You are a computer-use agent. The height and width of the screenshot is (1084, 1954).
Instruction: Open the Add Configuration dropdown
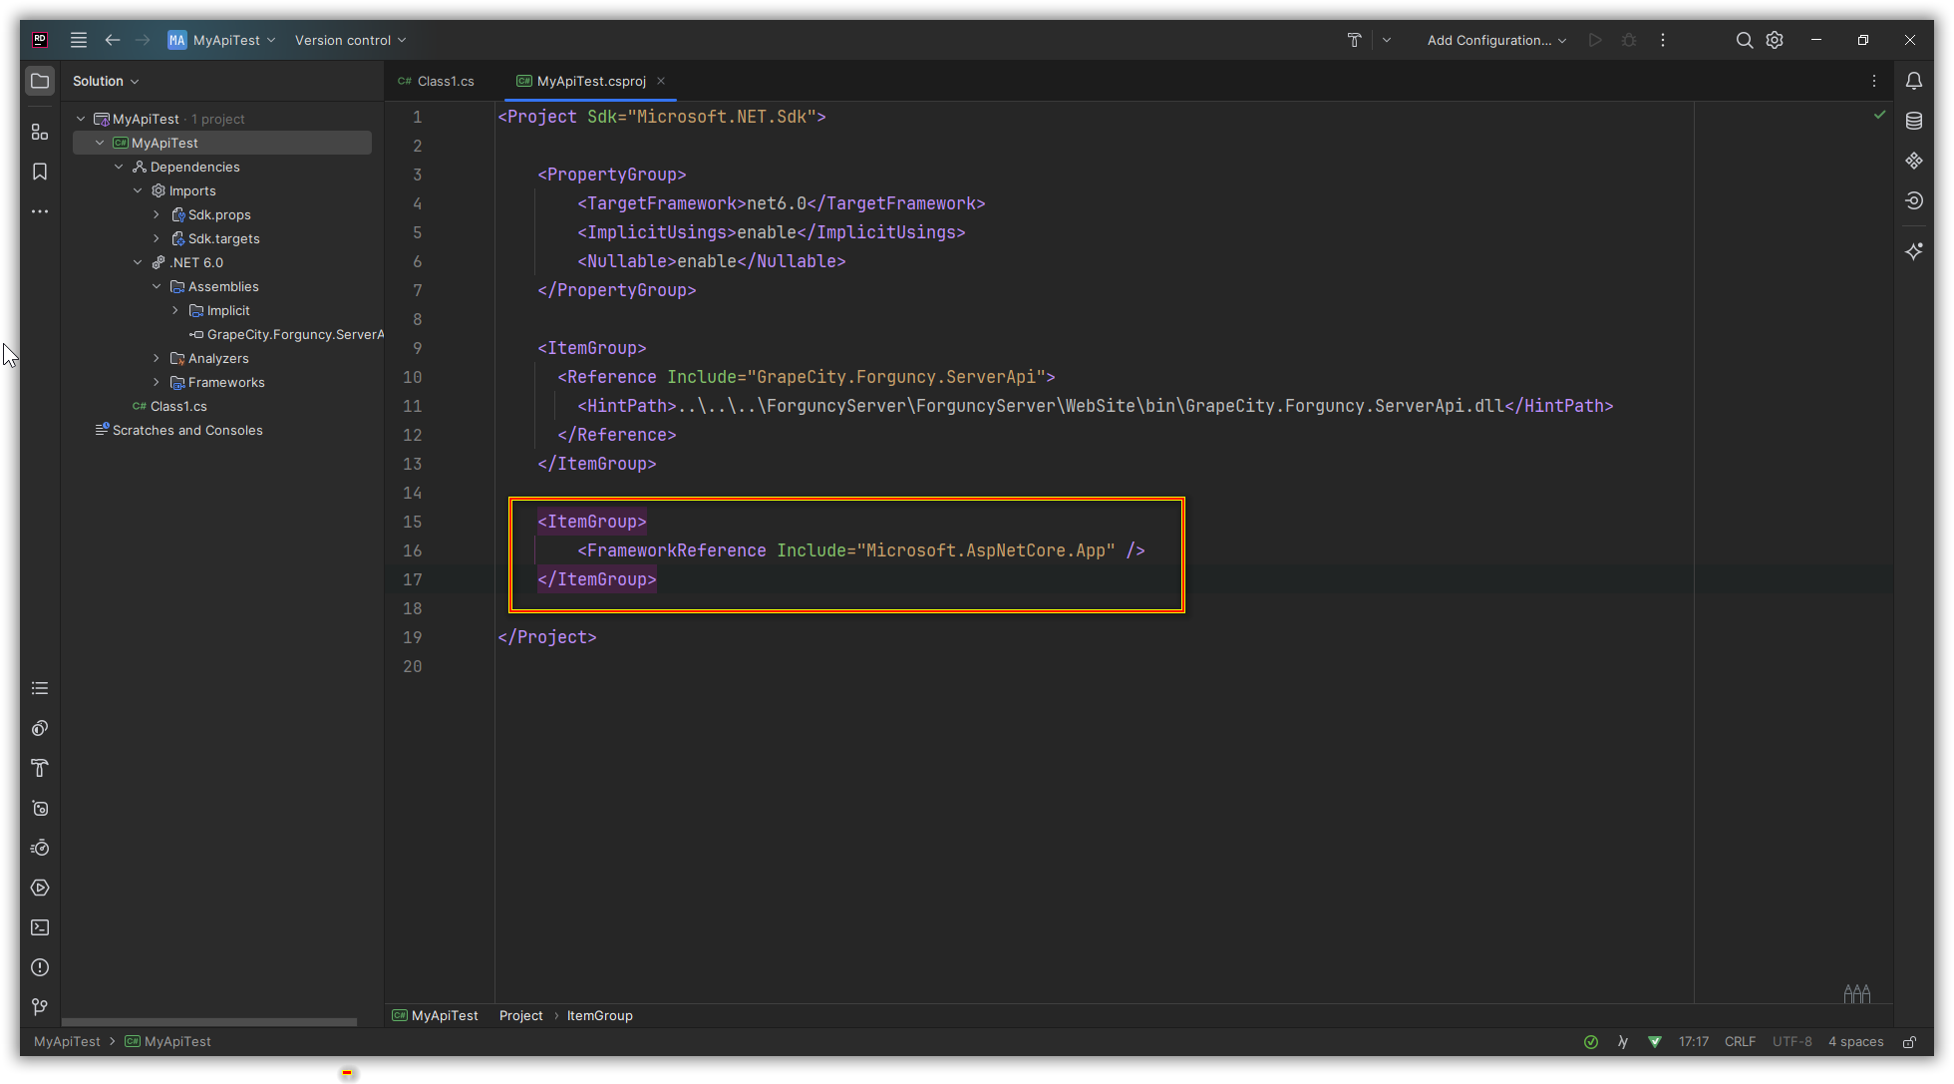pos(1496,40)
